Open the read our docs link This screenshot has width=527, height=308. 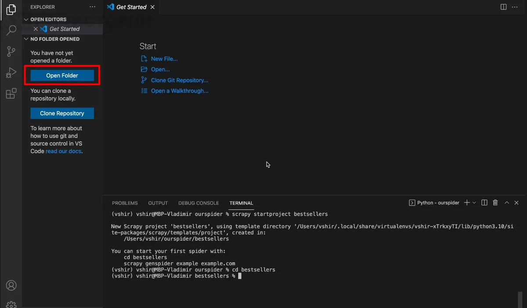point(63,151)
